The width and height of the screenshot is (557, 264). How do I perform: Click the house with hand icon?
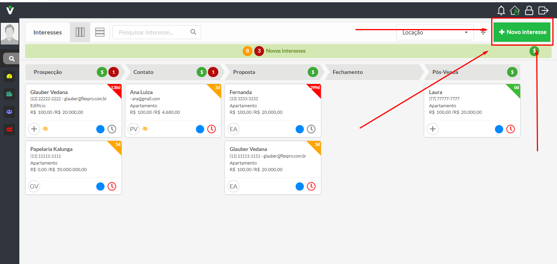pos(515,10)
